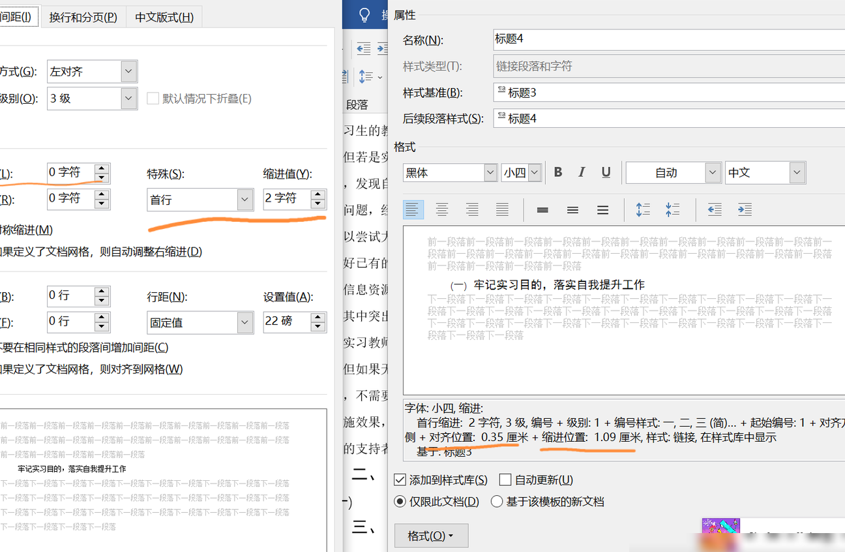Toggle the 添加到样式库 checkbox
Image resolution: width=845 pixels, height=552 pixels.
400,480
